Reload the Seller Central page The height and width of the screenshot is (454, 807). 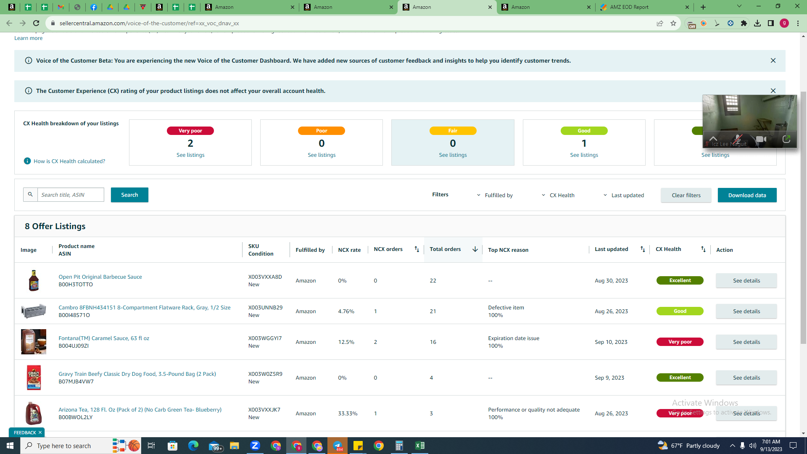click(x=36, y=23)
